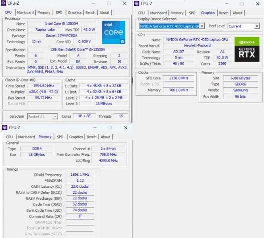This screenshot has width=264, height=238.
Task: Click the Threads 16 value
Action: (121, 116)
